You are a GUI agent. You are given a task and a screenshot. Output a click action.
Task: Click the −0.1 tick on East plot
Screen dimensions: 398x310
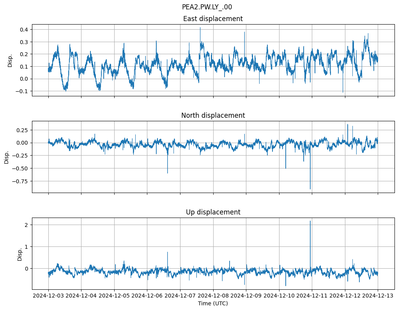[x=22, y=91]
